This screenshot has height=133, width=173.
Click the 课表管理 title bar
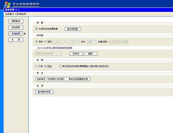(88, 10)
